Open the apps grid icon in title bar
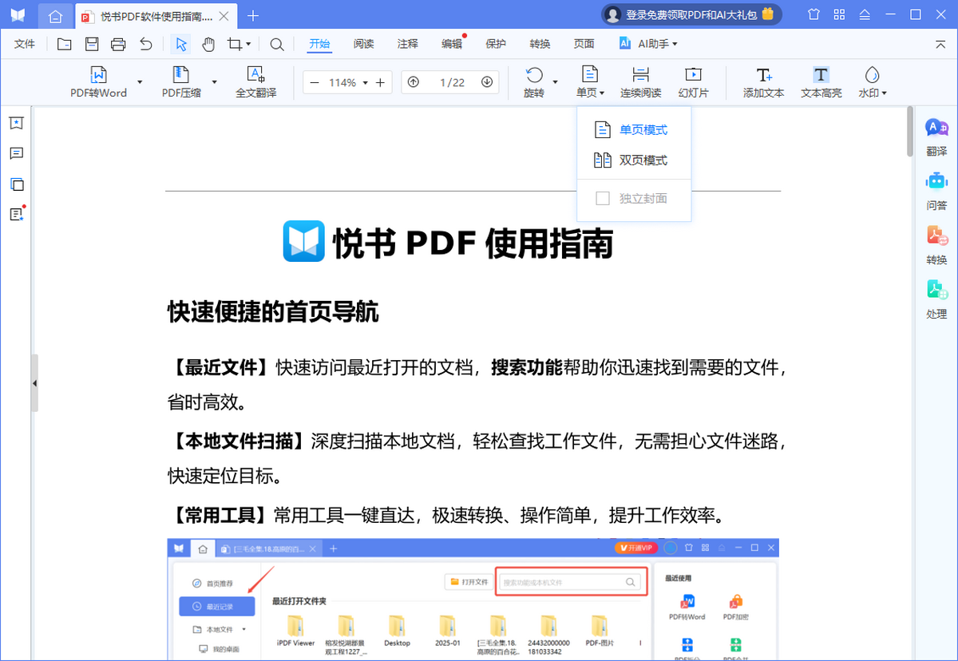Image resolution: width=958 pixels, height=661 pixels. (x=838, y=14)
